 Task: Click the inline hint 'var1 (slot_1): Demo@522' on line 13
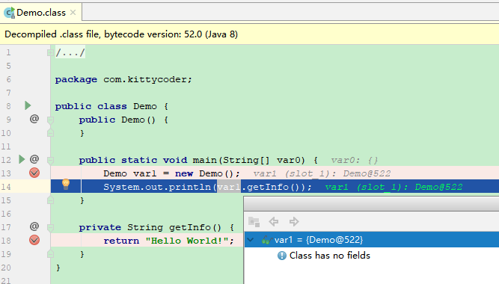pos(322,173)
